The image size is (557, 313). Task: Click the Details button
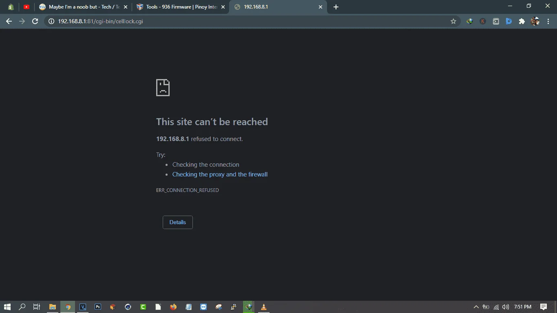pyautogui.click(x=178, y=222)
